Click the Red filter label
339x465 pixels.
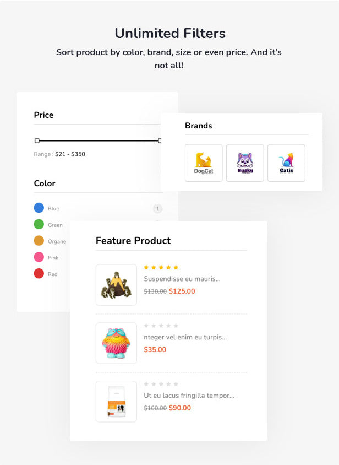click(53, 274)
